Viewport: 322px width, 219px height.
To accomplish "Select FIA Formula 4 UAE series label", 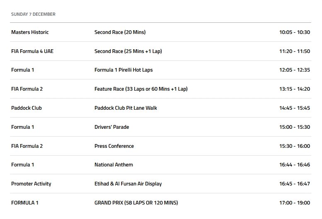I will [32, 51].
